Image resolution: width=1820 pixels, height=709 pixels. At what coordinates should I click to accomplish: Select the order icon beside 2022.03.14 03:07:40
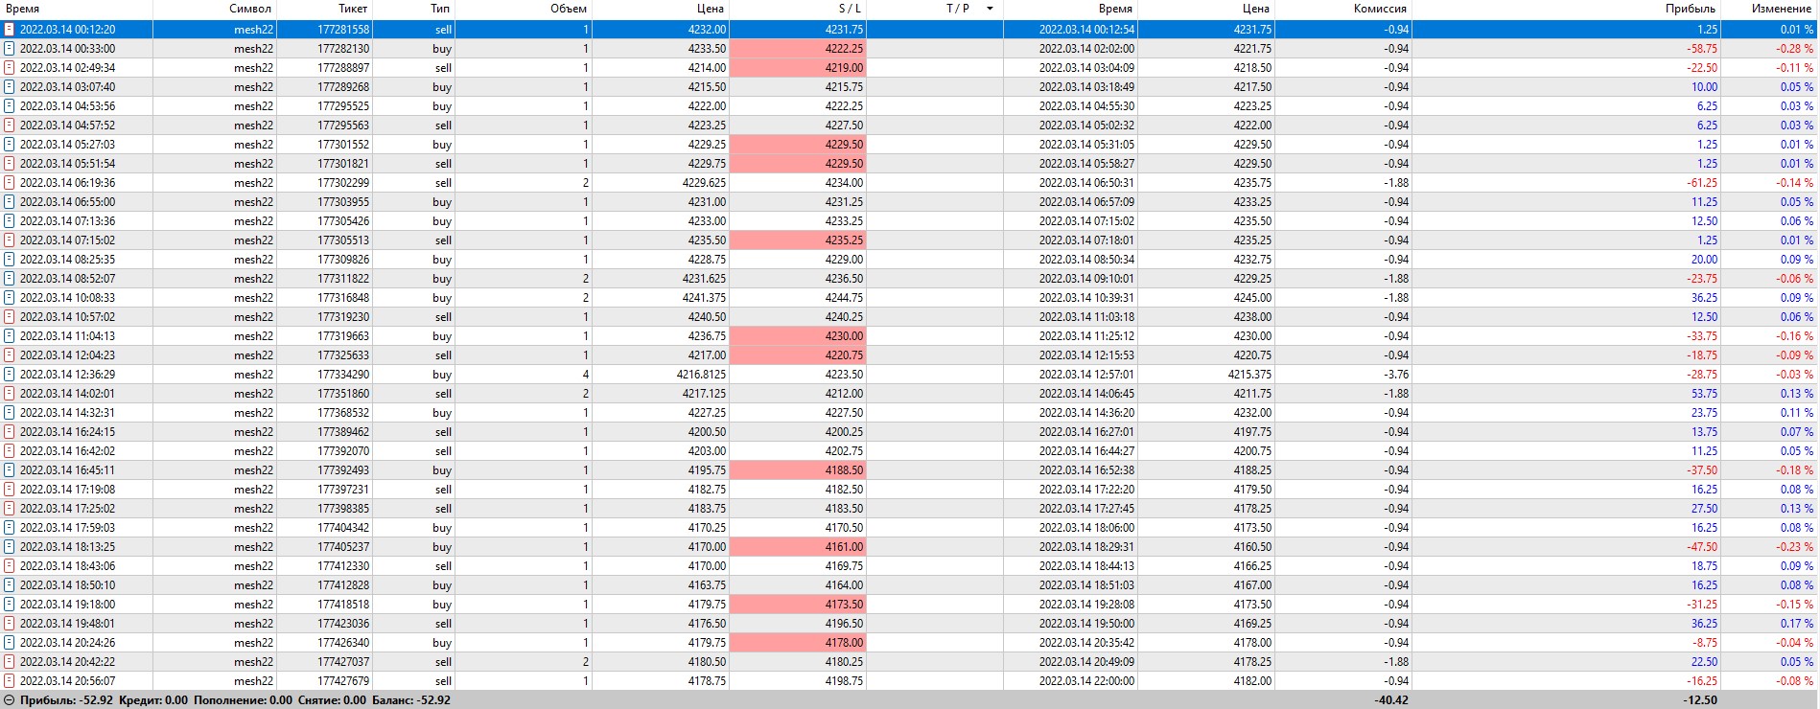(x=10, y=87)
